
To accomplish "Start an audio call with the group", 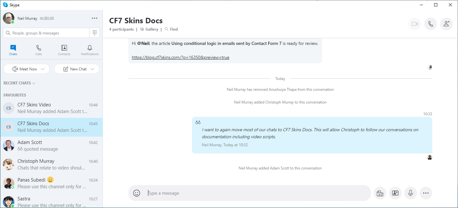I will 430,24.
